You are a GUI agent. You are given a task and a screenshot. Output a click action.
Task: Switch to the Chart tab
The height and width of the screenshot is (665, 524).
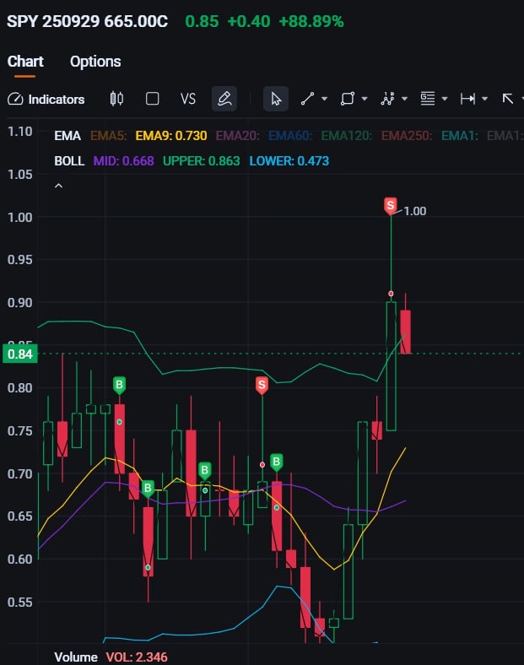pos(25,62)
